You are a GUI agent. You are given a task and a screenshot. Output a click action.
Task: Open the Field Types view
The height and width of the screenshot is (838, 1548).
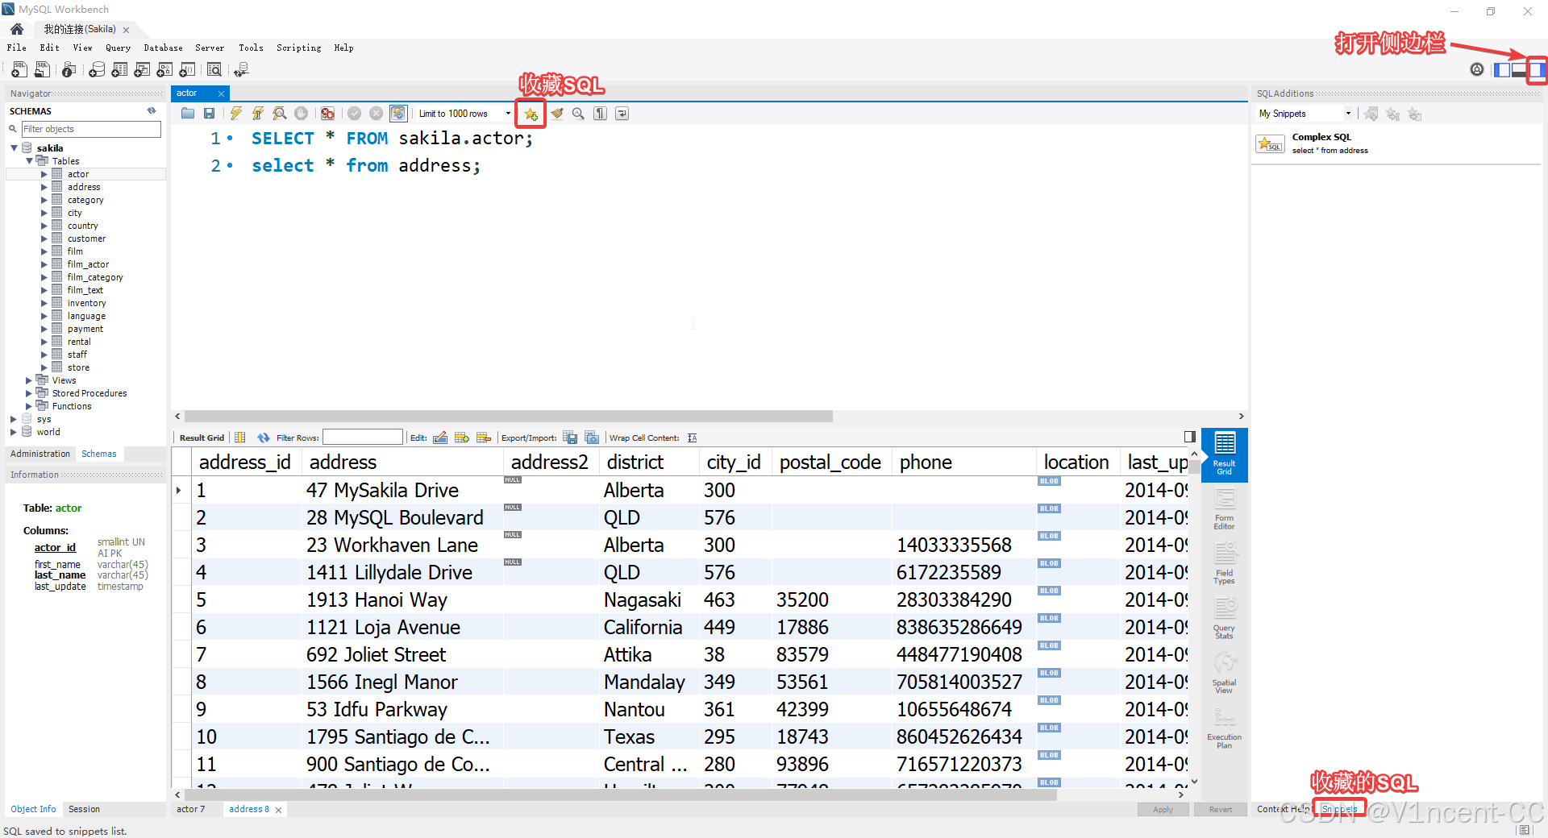click(x=1224, y=564)
